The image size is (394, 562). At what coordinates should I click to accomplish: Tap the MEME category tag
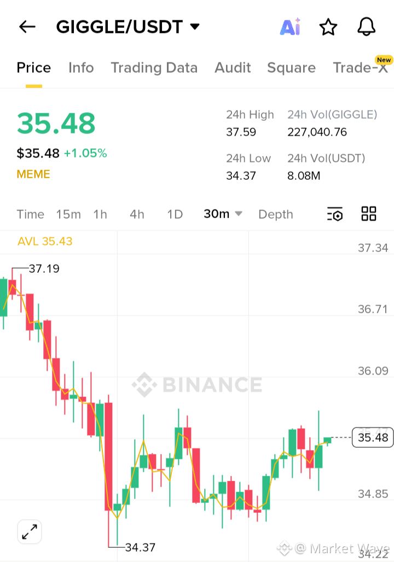pos(33,174)
